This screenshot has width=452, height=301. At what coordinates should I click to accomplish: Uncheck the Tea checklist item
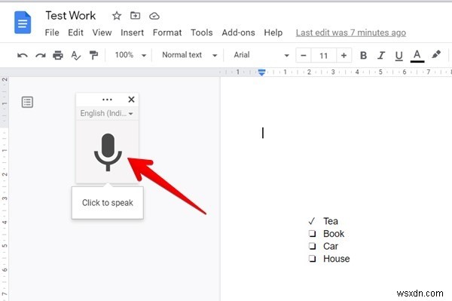click(x=312, y=221)
